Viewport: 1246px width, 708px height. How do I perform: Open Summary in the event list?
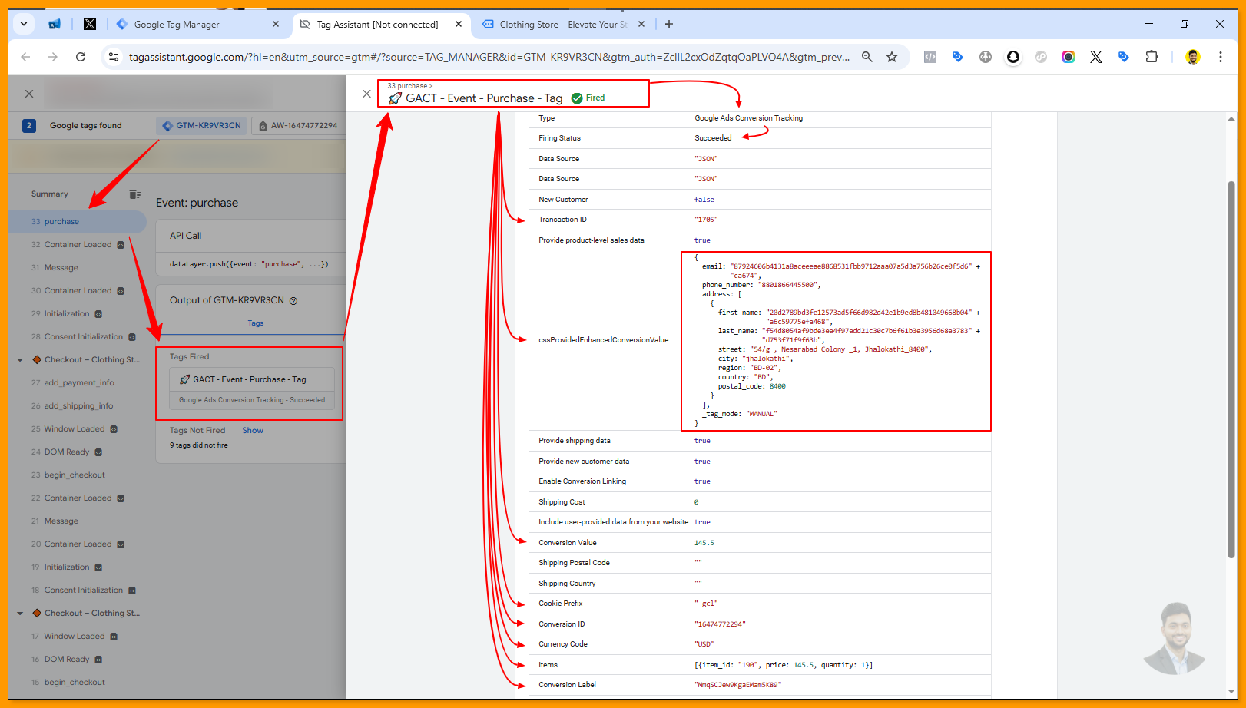pos(50,194)
